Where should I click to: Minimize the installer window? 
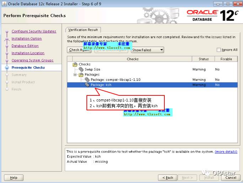tap(218, 4)
